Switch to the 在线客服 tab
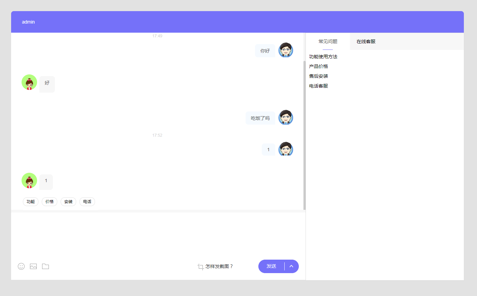 366,41
